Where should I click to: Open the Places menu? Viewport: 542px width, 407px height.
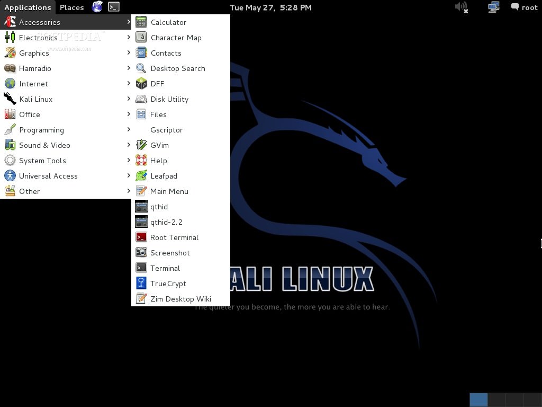coord(71,7)
